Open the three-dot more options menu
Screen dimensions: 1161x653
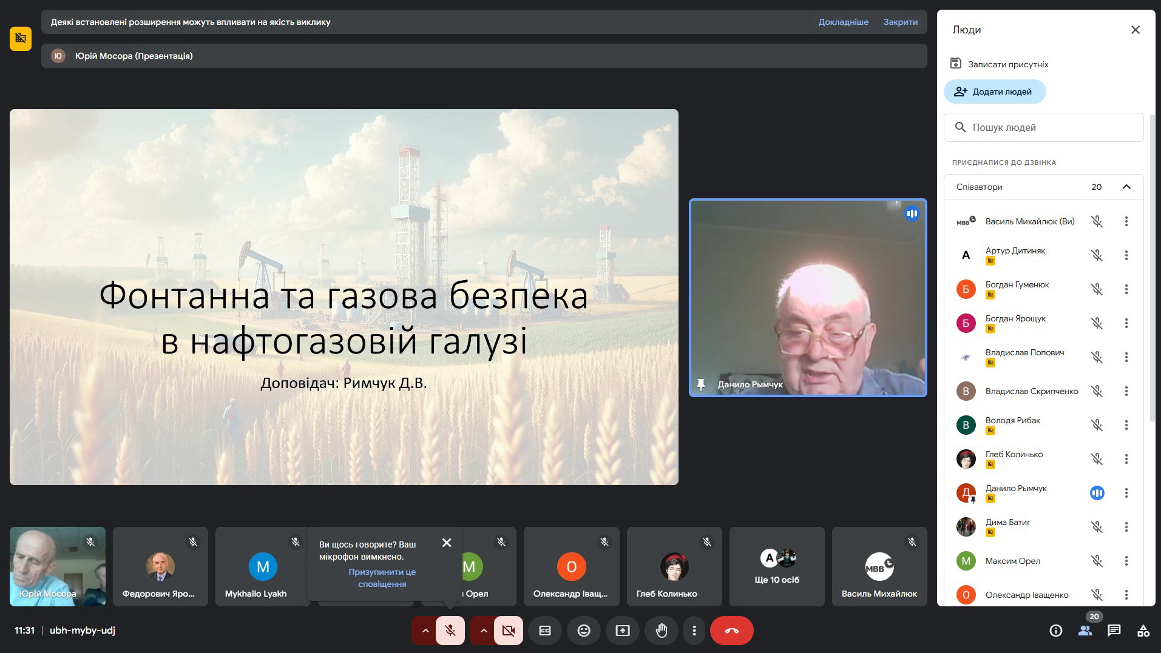[x=694, y=631]
